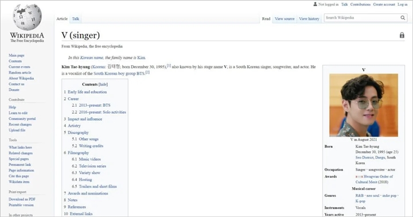Jump to Trailers and short films subsection
This screenshot has width=413, height=217.
tap(98, 187)
